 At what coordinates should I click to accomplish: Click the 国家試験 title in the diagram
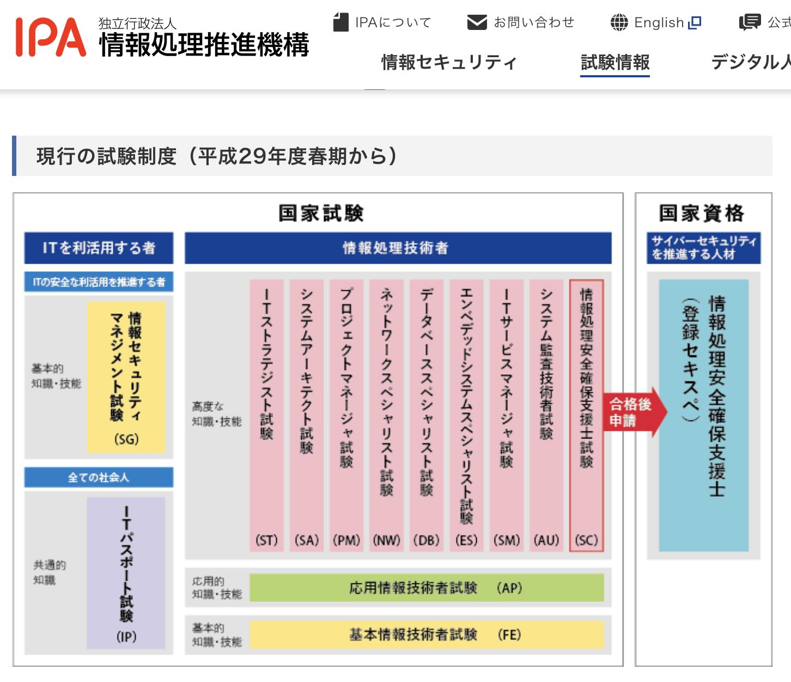[x=321, y=213]
